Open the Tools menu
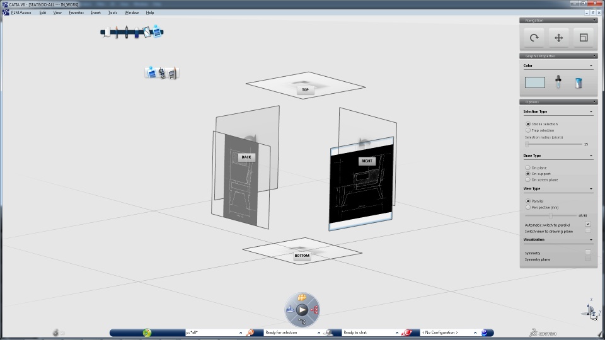The image size is (605, 340). coord(112,13)
